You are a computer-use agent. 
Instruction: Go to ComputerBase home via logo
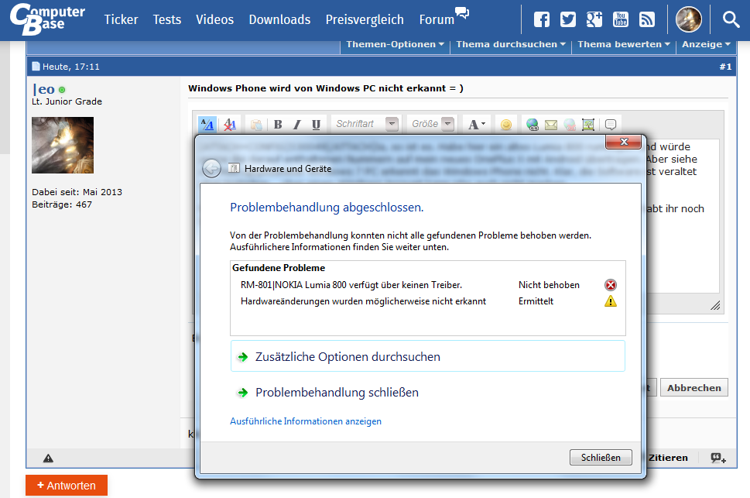47,19
